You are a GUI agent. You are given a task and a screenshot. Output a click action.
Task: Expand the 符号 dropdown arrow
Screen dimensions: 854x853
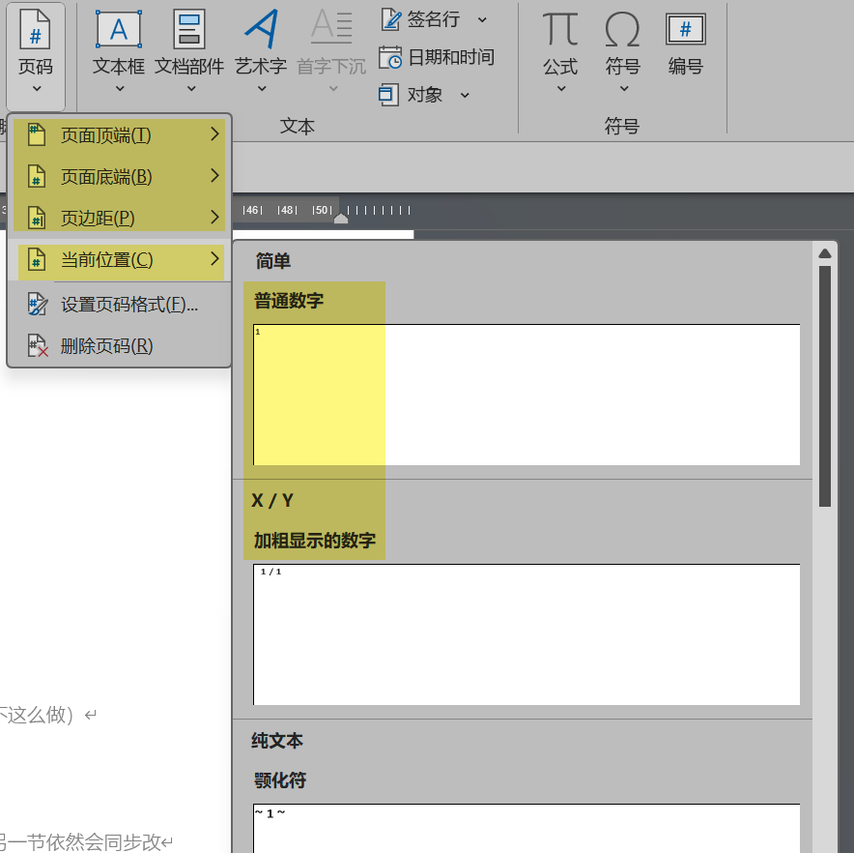[x=624, y=88]
